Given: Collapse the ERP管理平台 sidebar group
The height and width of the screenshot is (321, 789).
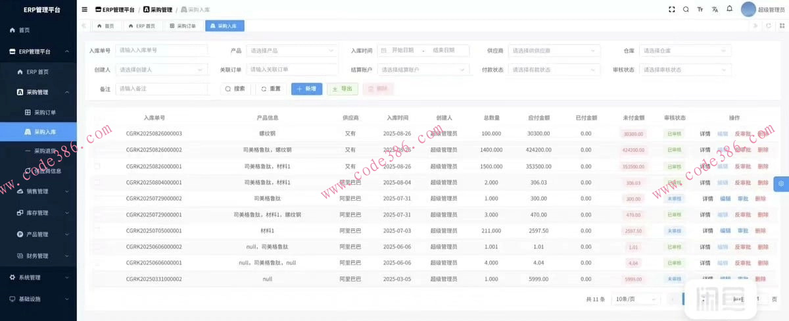Looking at the screenshot, I should click(38, 51).
